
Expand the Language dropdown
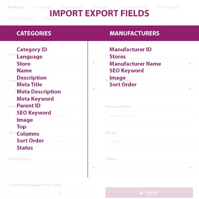click(x=53, y=90)
